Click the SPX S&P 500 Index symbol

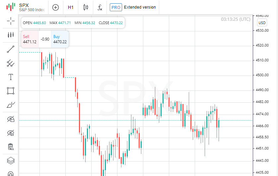coord(31,7)
